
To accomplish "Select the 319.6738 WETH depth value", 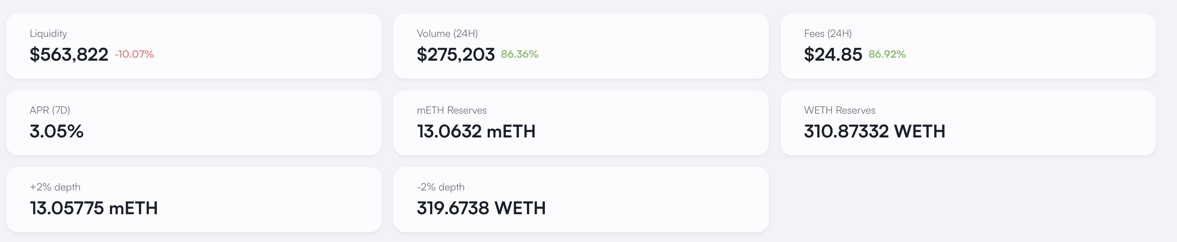I will point(481,208).
